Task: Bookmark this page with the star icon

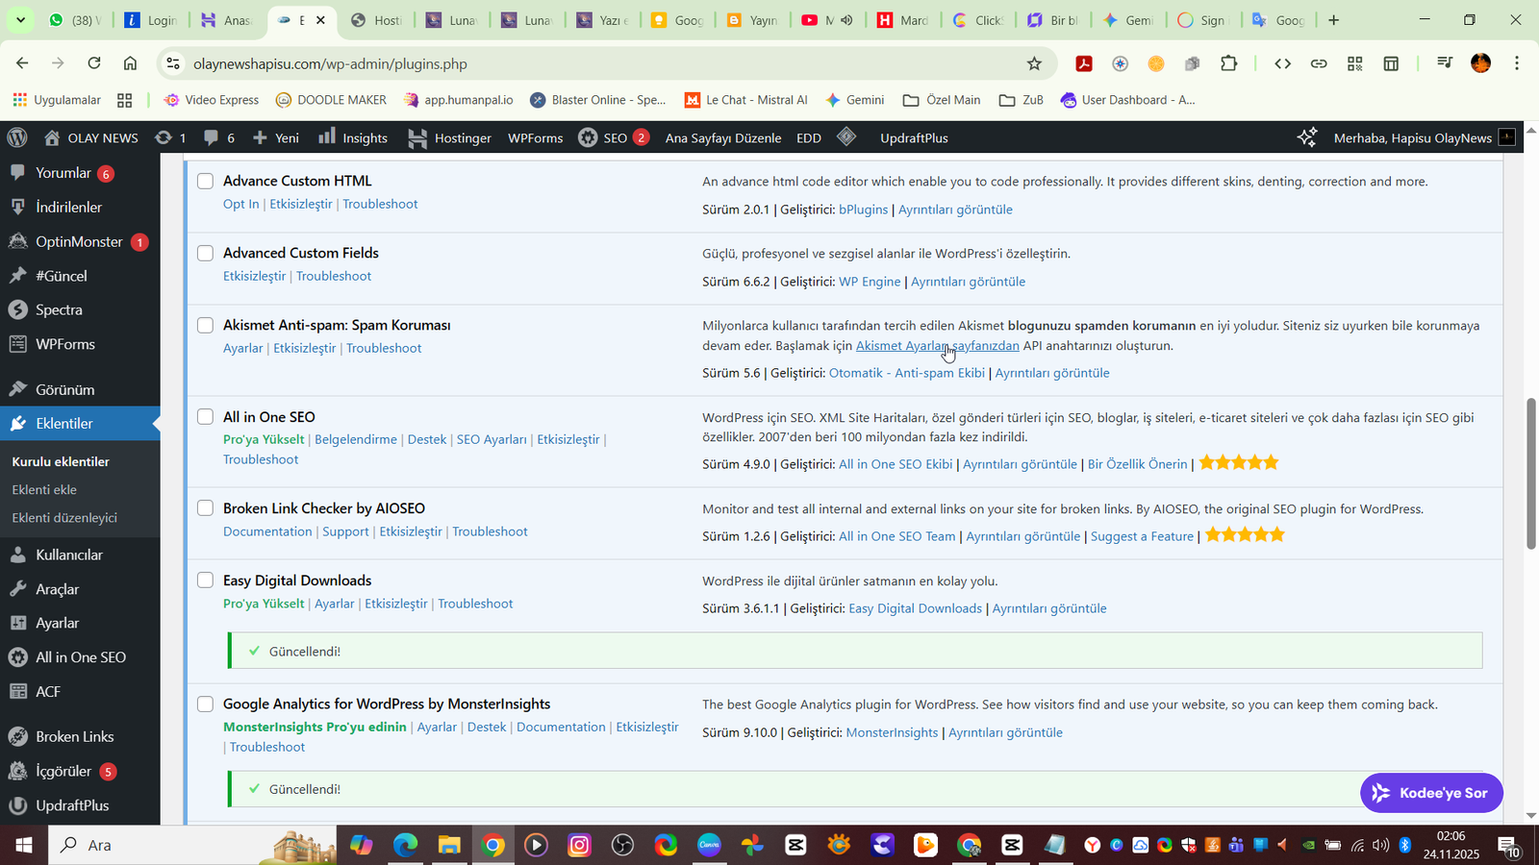Action: pyautogui.click(x=1034, y=63)
